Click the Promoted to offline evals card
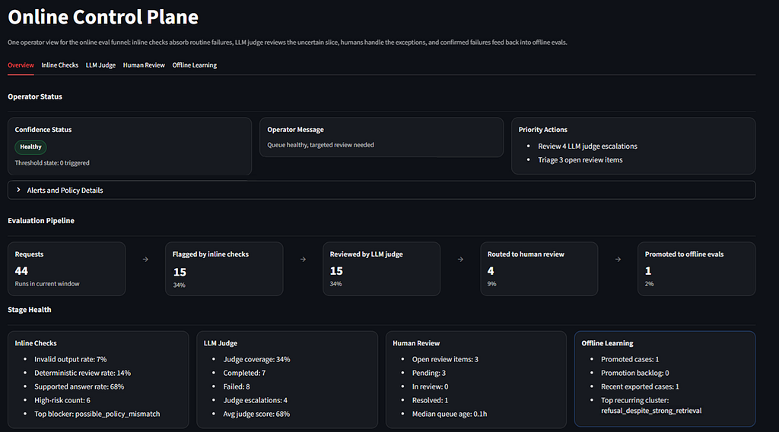This screenshot has height=432, width=779. coord(697,269)
